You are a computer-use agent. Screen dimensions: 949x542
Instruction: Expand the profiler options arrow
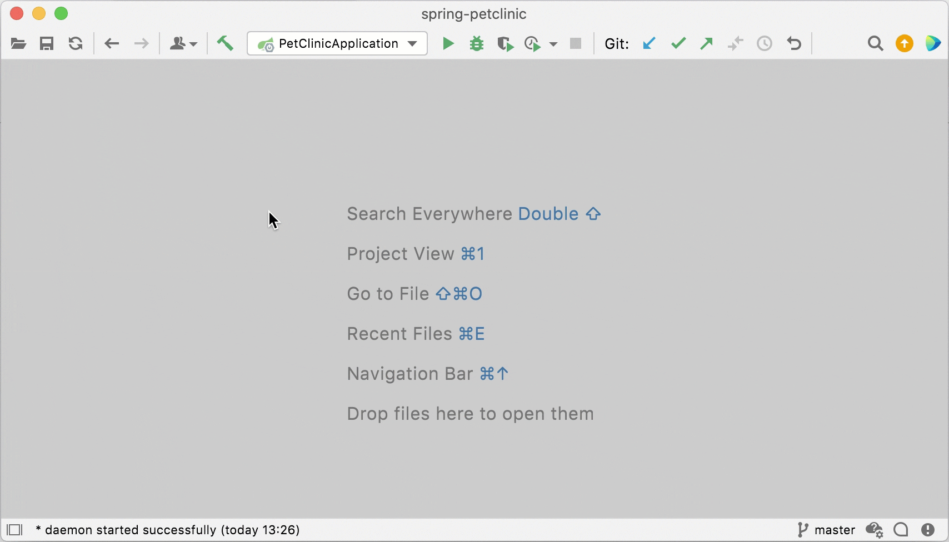[x=553, y=44]
